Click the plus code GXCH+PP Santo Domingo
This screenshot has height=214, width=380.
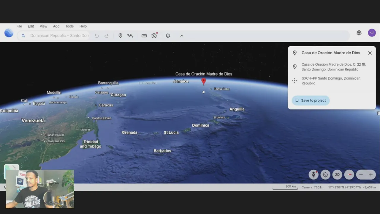pyautogui.click(x=331, y=81)
